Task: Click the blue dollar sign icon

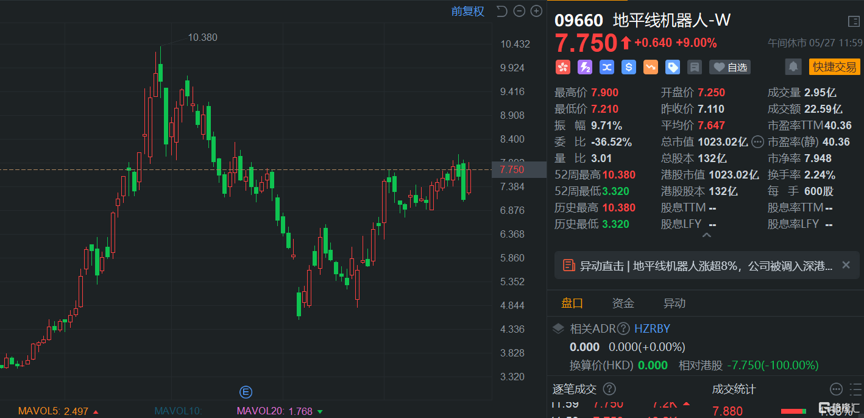Action: click(628, 67)
